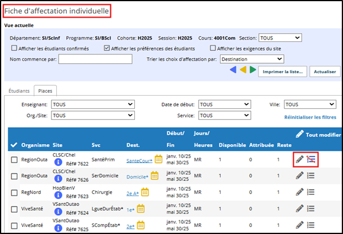
Task: Open calendar icon next to 2e A*
Action: point(145,192)
